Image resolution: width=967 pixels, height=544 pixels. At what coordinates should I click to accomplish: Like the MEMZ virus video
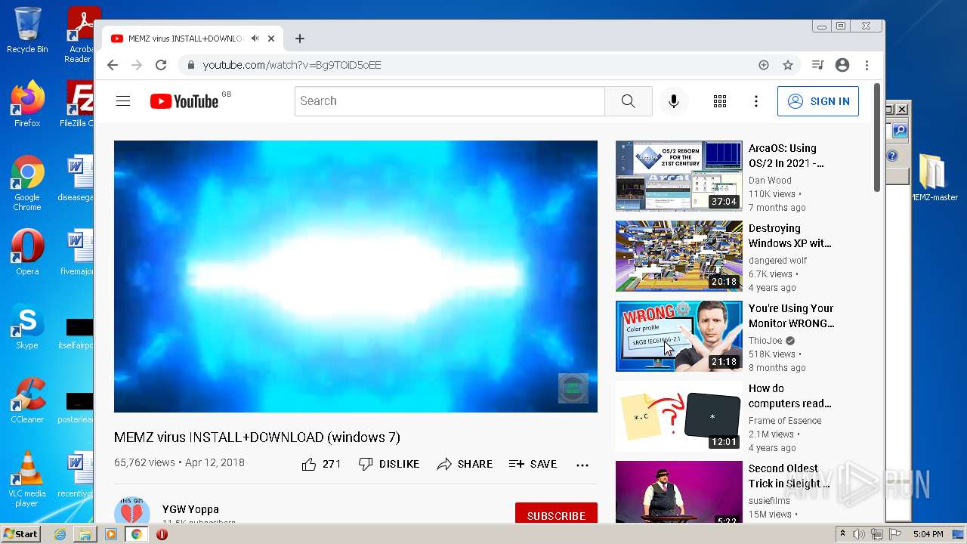(321, 464)
